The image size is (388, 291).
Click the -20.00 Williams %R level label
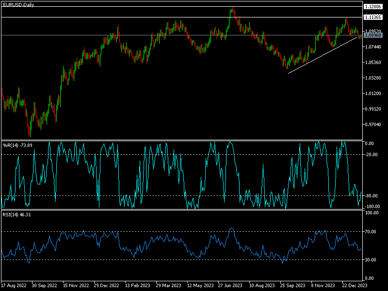[371, 155]
